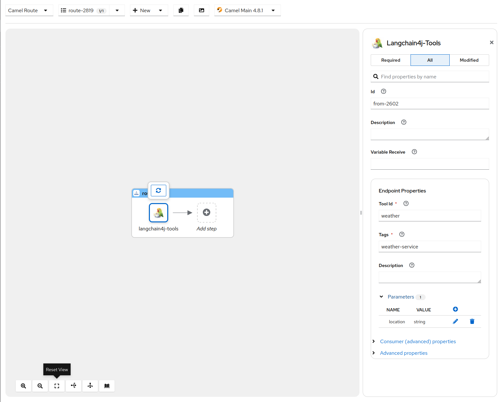
Task: Click the Tool Id input field
Action: click(x=429, y=216)
